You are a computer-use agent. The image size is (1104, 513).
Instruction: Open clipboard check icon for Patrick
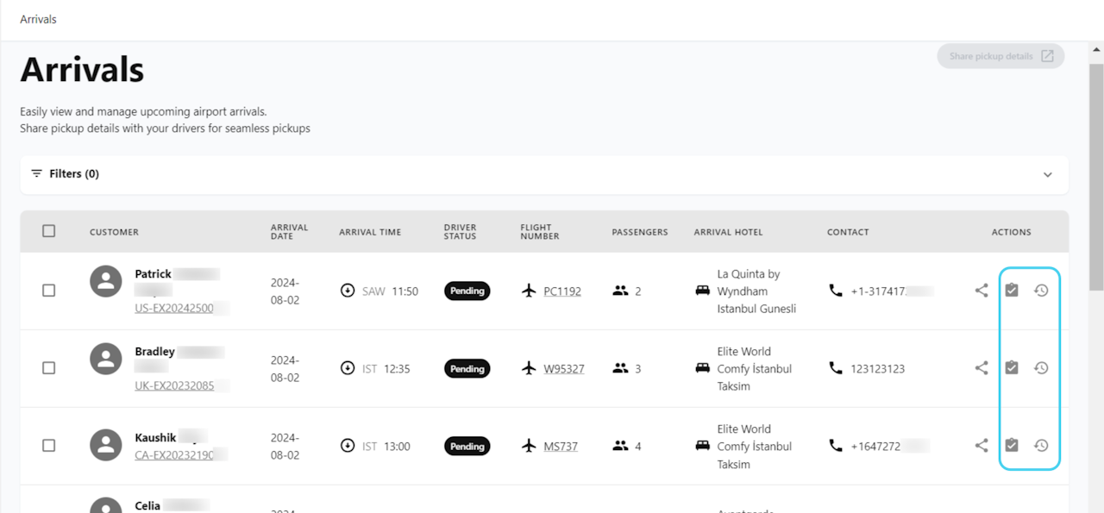(1012, 291)
